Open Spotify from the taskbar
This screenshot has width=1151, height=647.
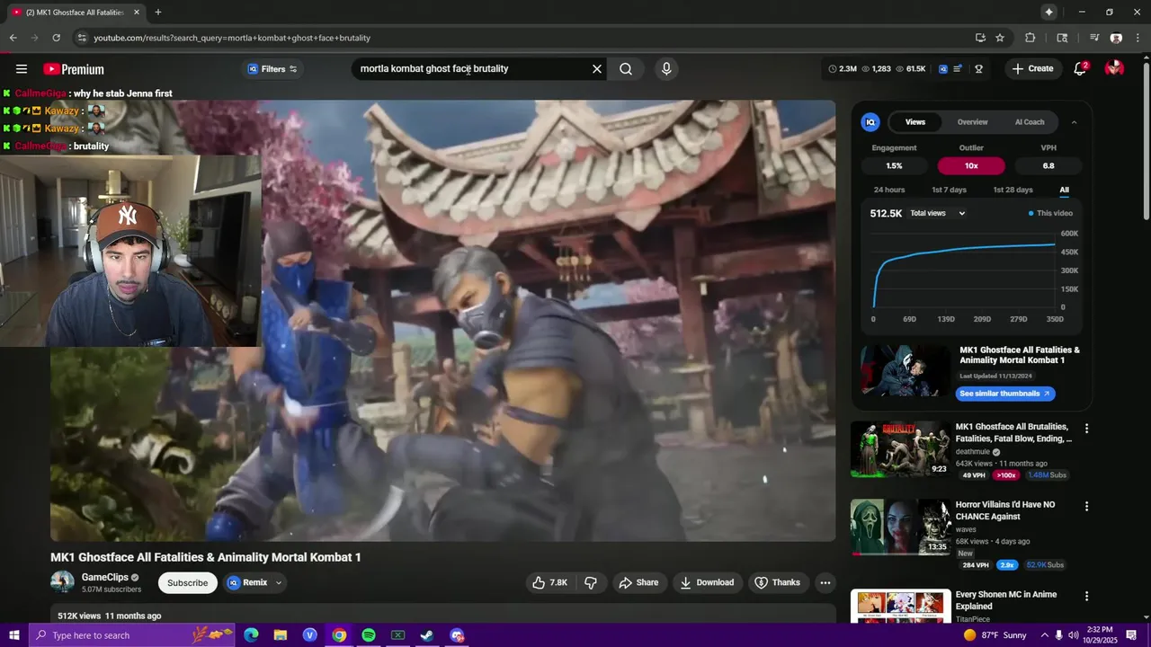(369, 635)
